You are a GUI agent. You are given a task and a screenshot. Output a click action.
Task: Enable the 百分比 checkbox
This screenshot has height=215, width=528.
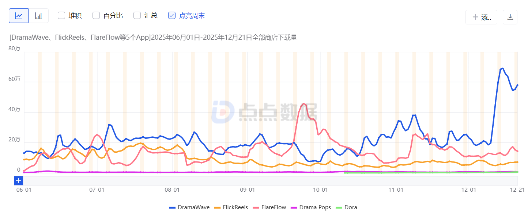(x=96, y=15)
